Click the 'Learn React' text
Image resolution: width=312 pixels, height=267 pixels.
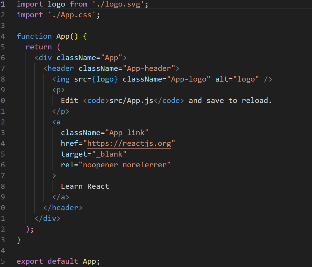(x=85, y=186)
